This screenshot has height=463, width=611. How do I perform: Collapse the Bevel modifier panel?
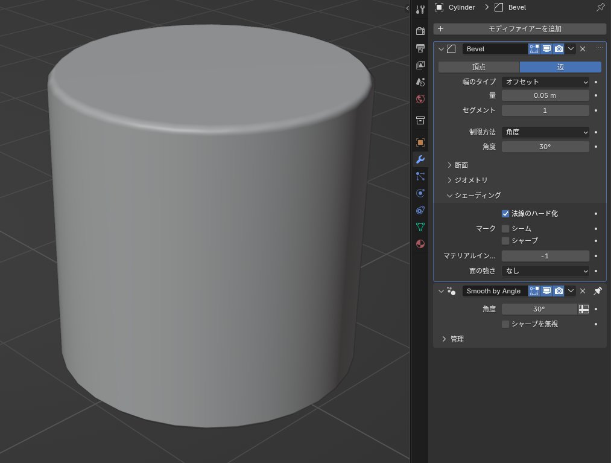pos(441,49)
